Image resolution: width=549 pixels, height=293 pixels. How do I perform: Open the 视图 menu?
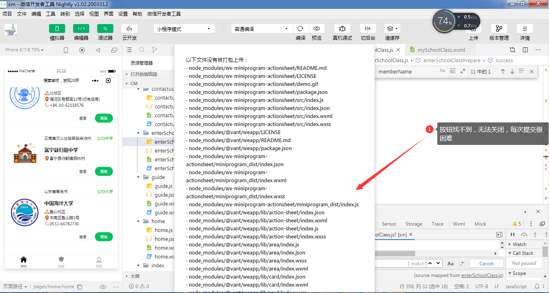pos(94,14)
